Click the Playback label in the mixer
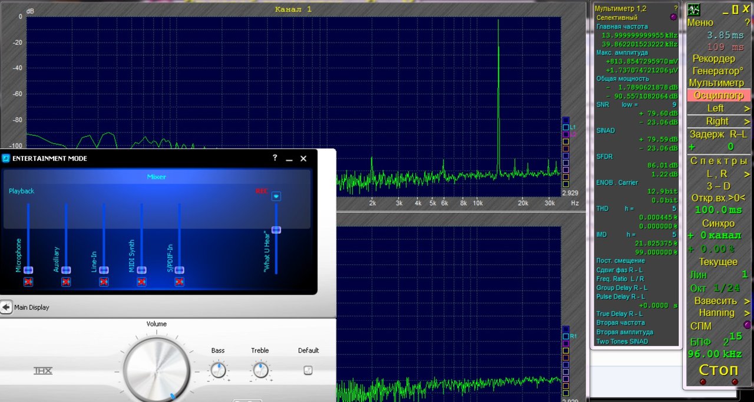Image resolution: width=754 pixels, height=402 pixels. 21,191
